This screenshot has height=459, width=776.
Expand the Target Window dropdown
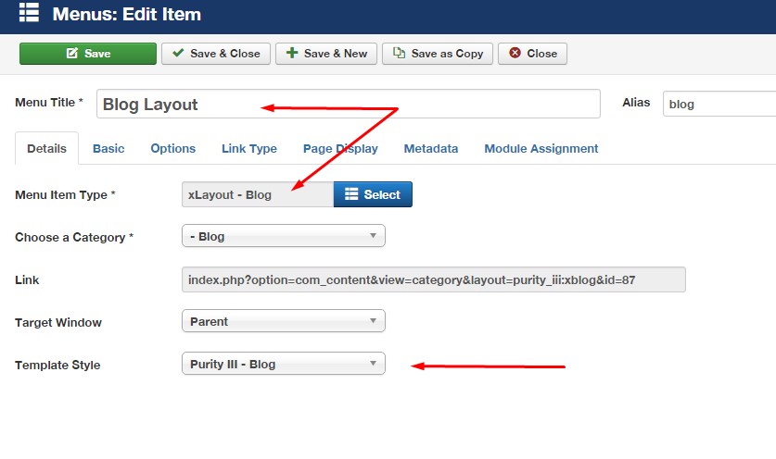tap(283, 321)
